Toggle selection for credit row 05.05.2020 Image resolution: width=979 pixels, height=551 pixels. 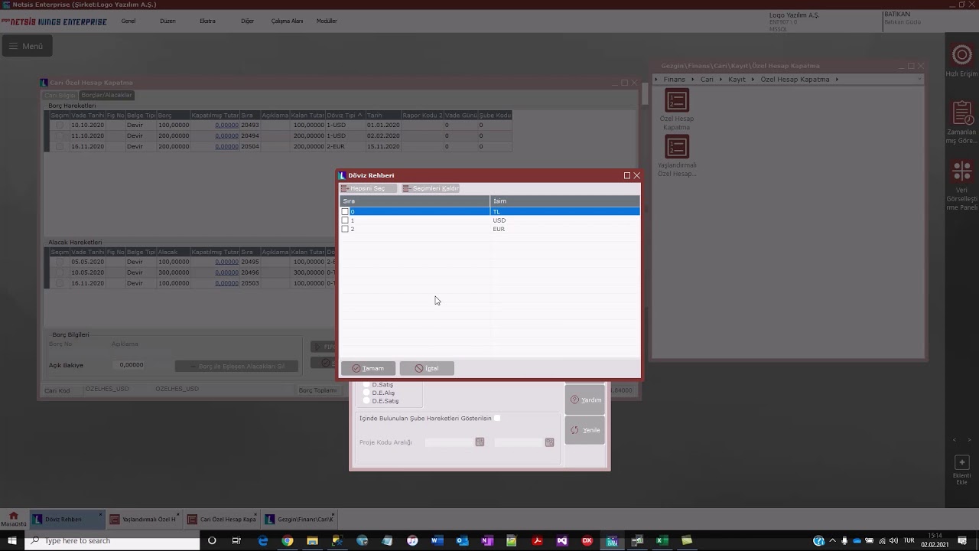click(60, 262)
